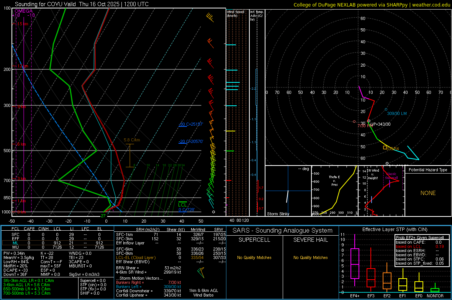Click the -30 C=25137' level label
Image resolution: width=452 pixels, height=300 pixels.
point(191,124)
